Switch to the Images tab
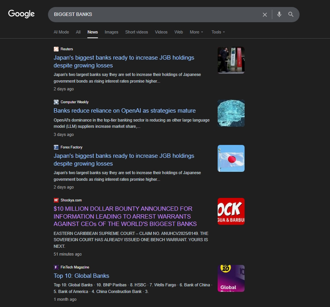This screenshot has height=307, width=330. (111, 32)
